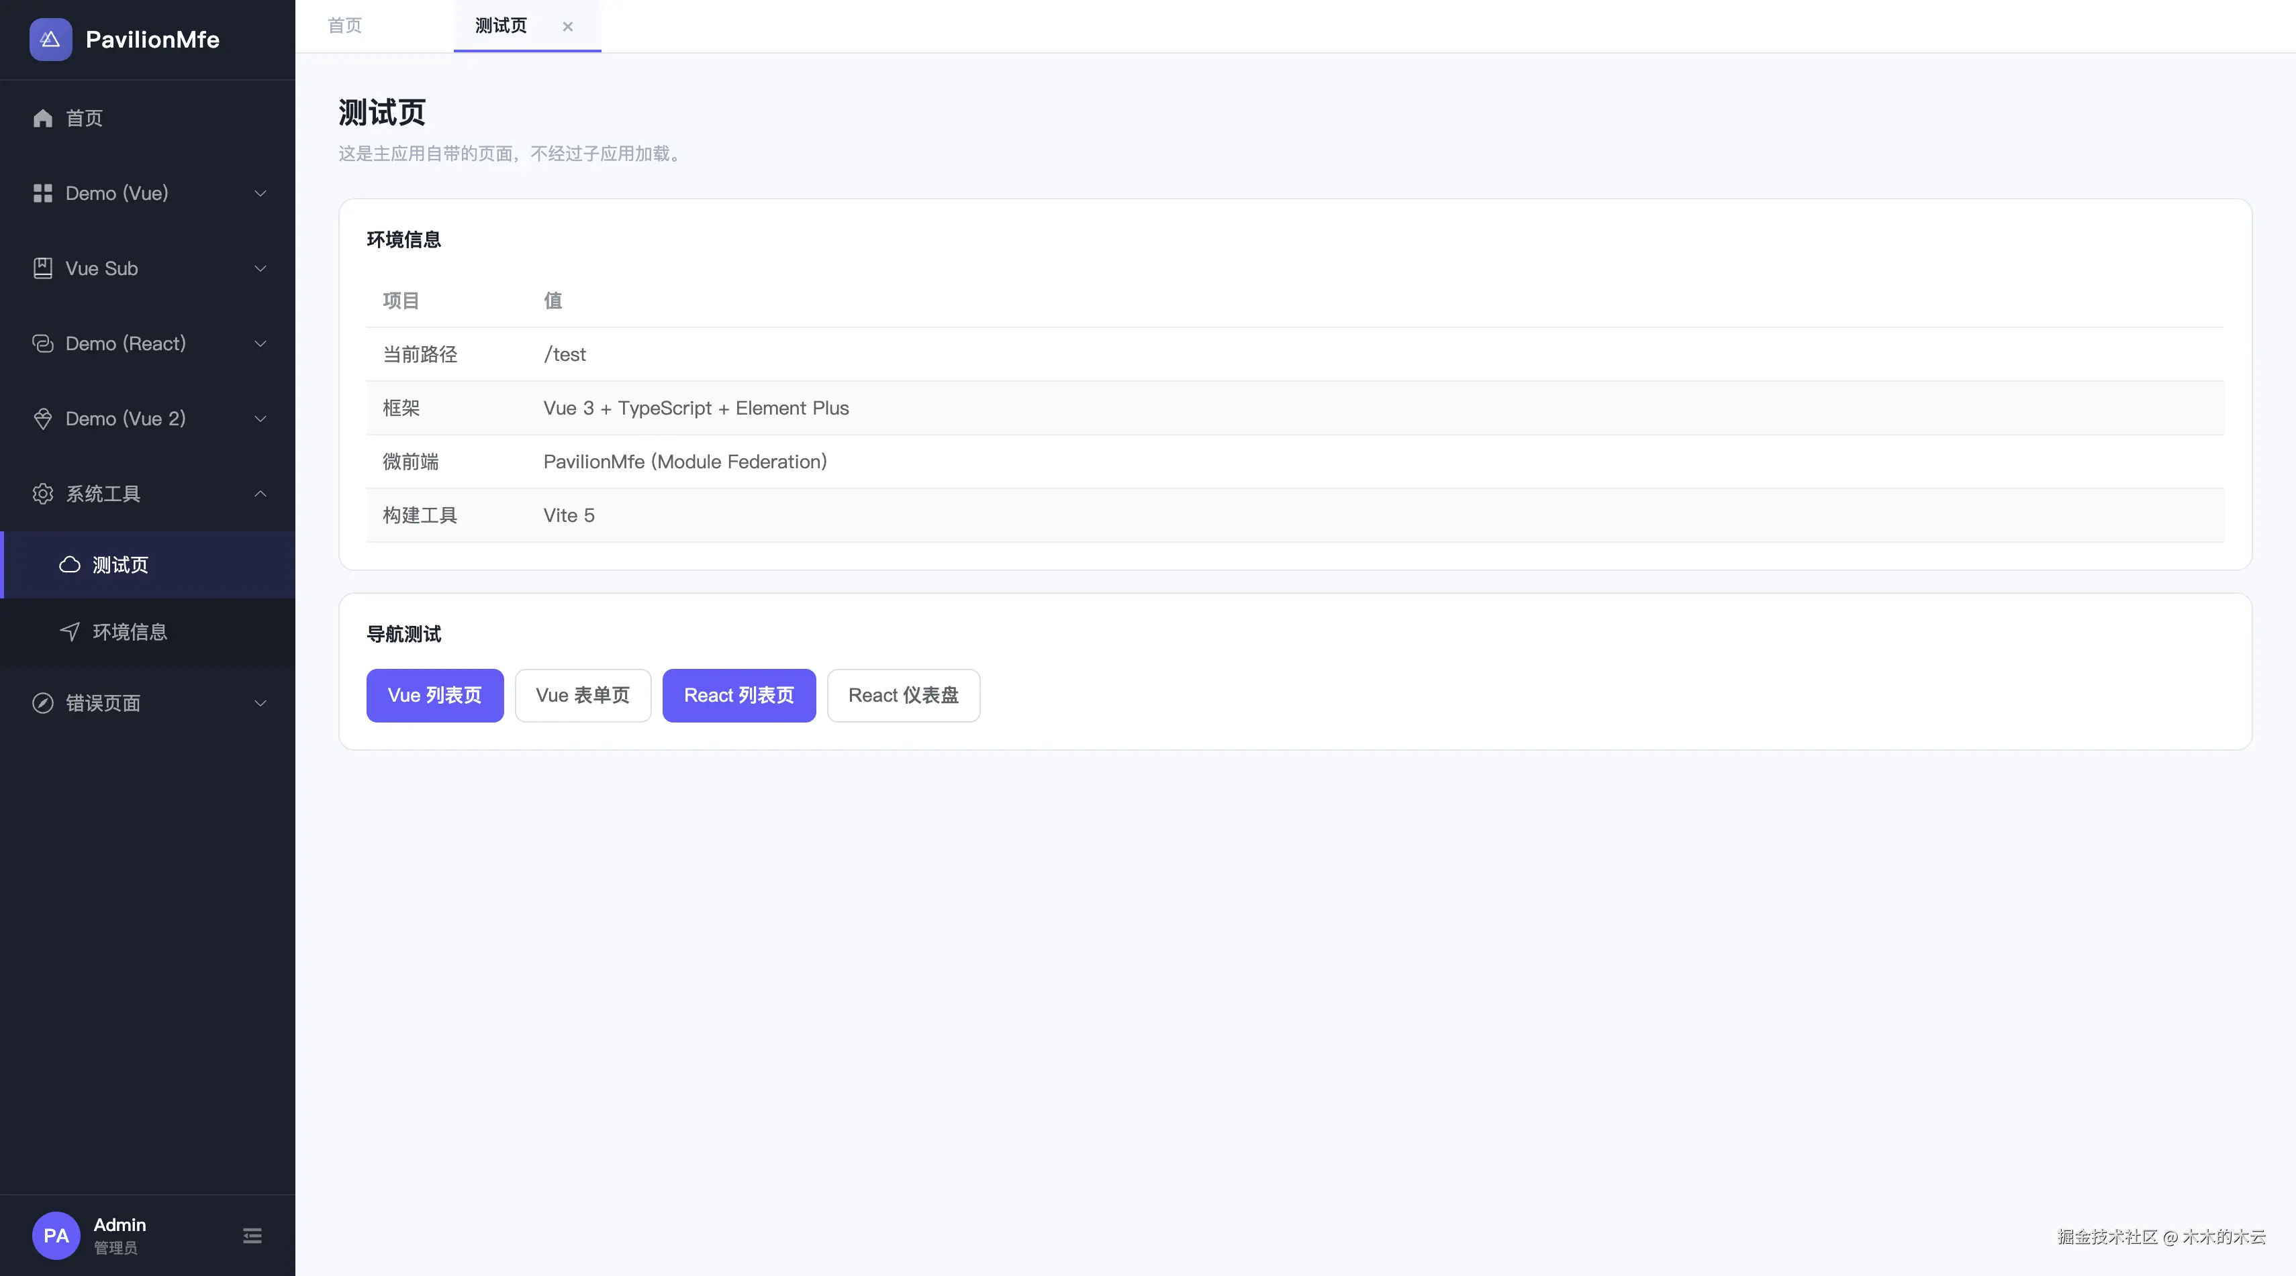Expand the 错误页面 menu chevron
Screen dimensions: 2296x1276
pyautogui.click(x=260, y=702)
